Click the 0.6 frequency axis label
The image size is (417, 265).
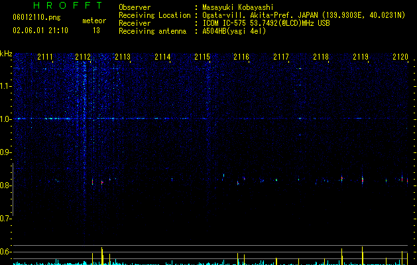pos(5,252)
